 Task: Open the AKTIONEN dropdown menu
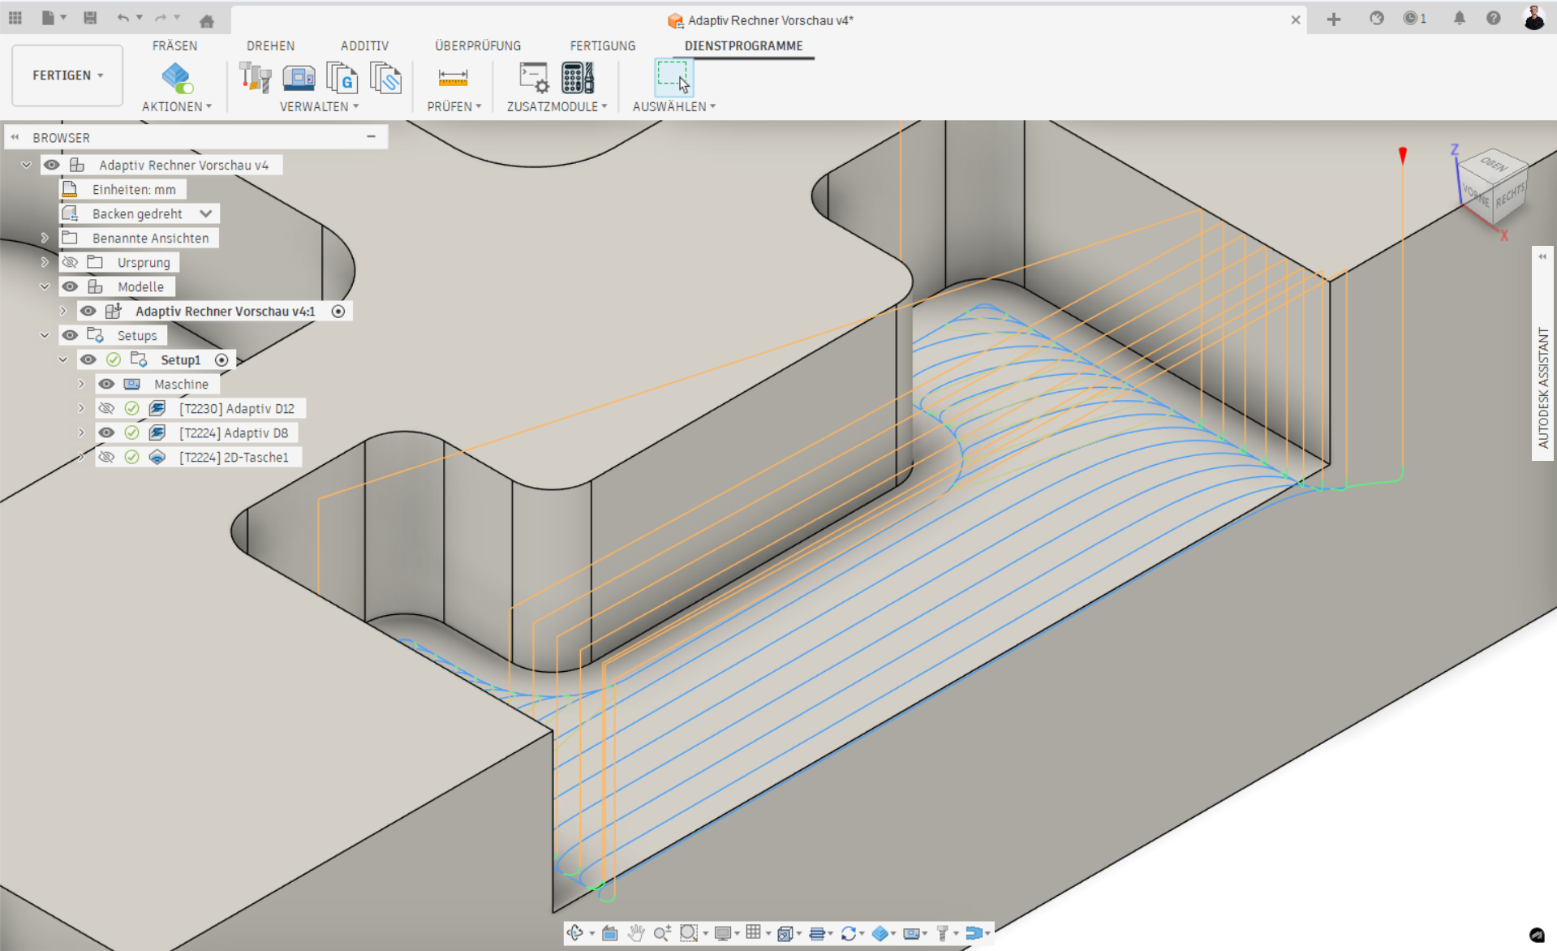(177, 106)
